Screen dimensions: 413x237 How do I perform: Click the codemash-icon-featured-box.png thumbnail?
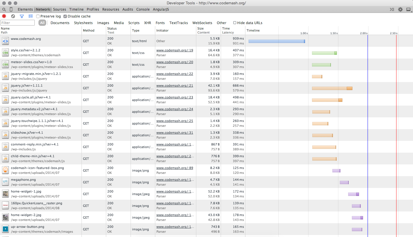point(5,170)
